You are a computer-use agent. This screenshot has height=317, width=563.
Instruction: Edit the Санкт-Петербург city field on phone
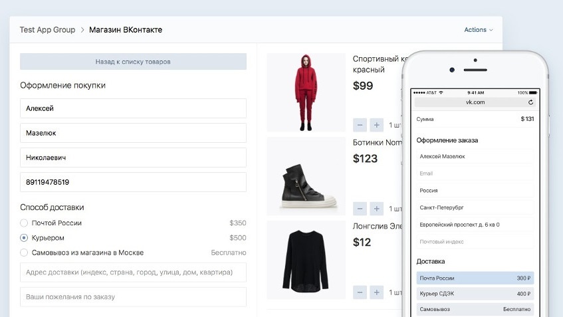point(475,207)
